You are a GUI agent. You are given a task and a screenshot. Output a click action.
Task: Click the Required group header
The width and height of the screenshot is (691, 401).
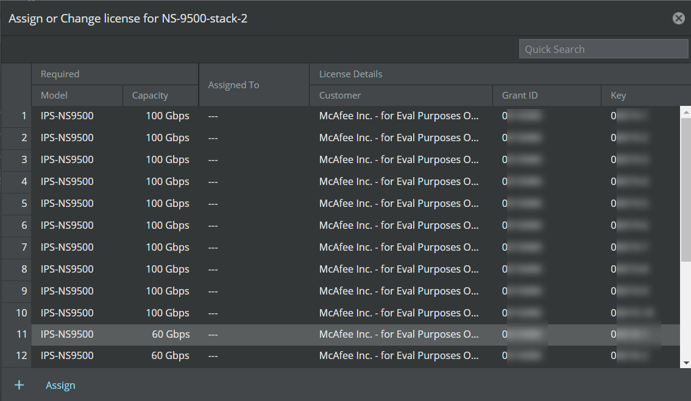(115, 74)
